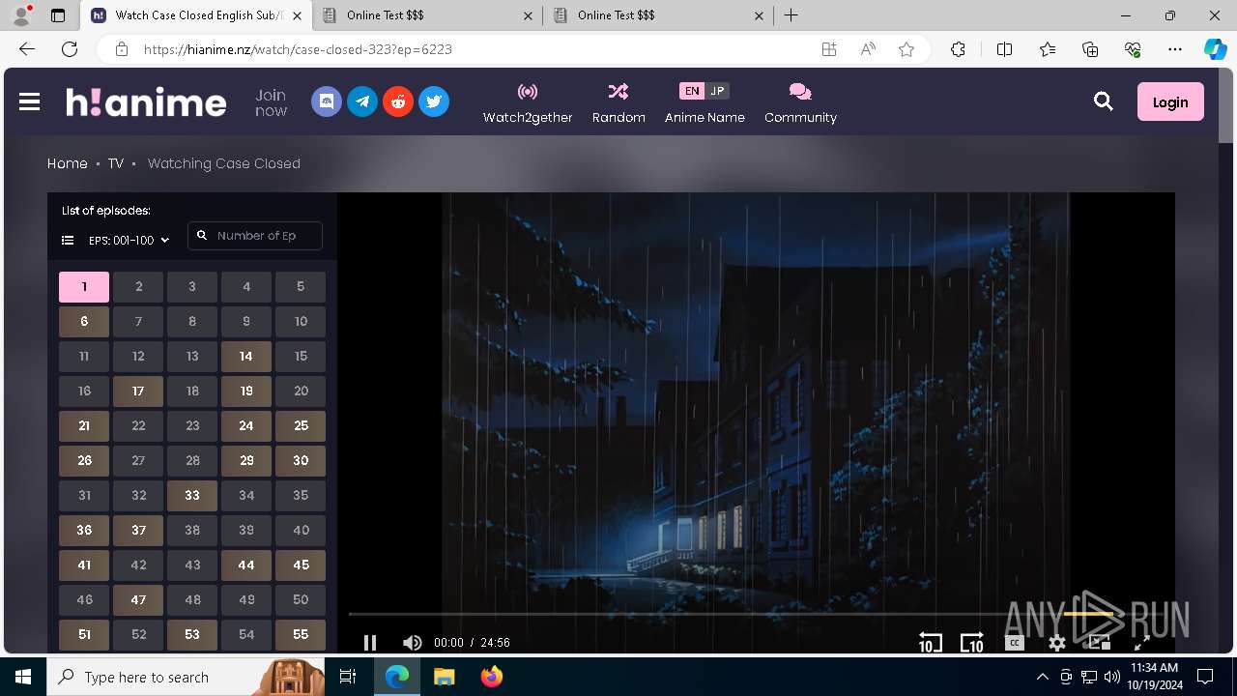Toggle closed captions

point(1015,643)
